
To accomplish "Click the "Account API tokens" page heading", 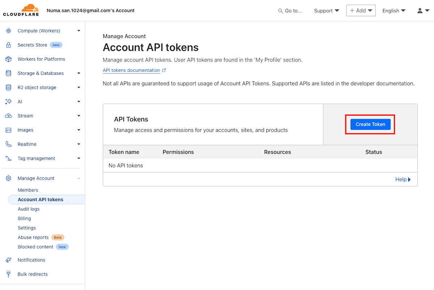I will point(150,47).
